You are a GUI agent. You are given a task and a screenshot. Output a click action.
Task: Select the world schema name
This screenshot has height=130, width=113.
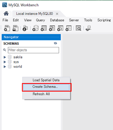tap(18, 66)
